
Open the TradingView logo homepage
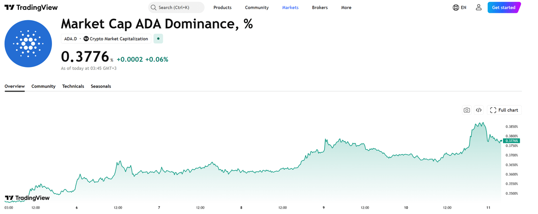pyautogui.click(x=31, y=8)
